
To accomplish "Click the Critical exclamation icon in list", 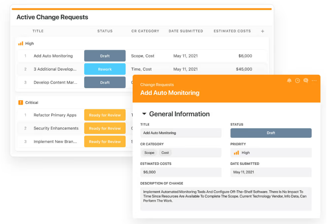I will tap(21, 103).
